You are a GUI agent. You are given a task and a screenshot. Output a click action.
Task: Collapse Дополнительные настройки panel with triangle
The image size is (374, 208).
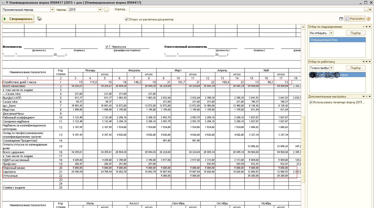tap(370, 97)
